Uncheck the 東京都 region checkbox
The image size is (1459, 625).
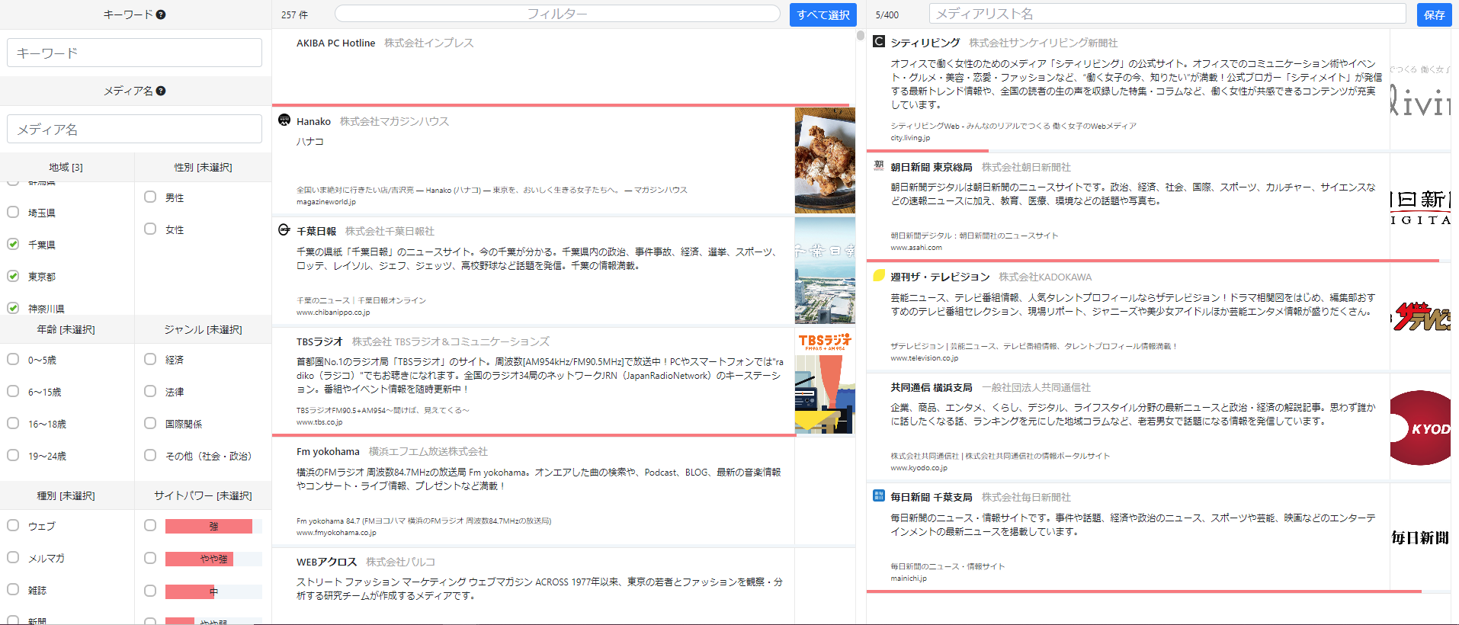(x=13, y=276)
